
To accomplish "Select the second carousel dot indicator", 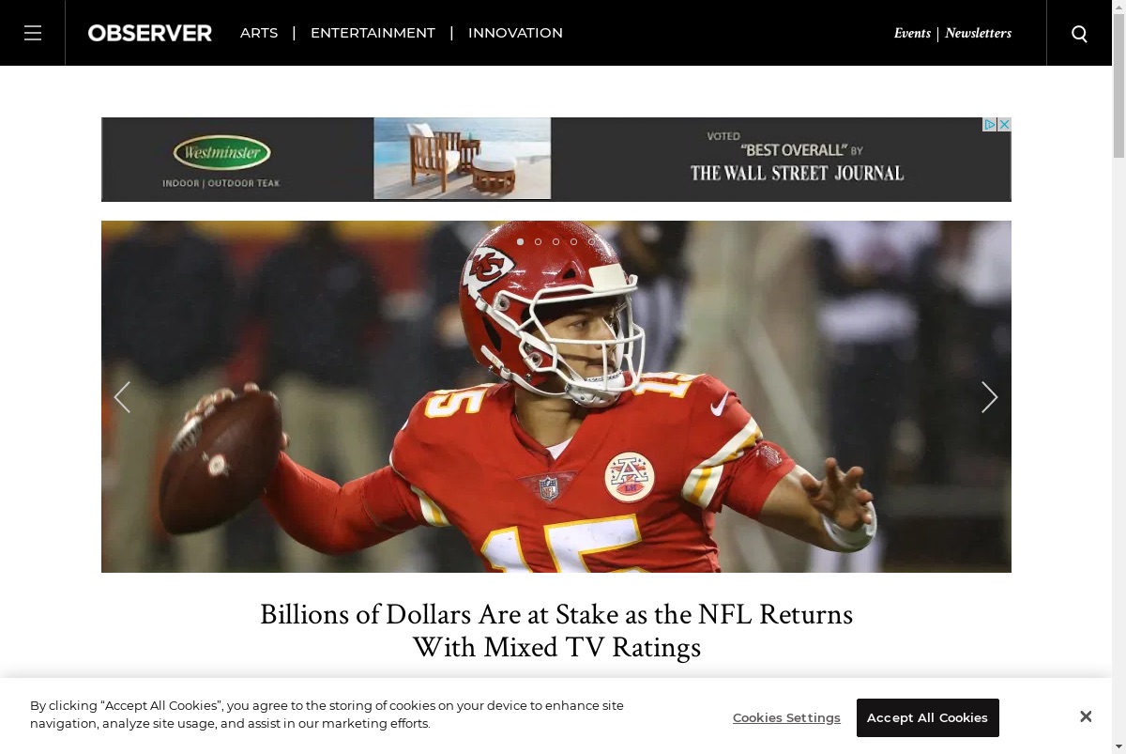I will [538, 241].
